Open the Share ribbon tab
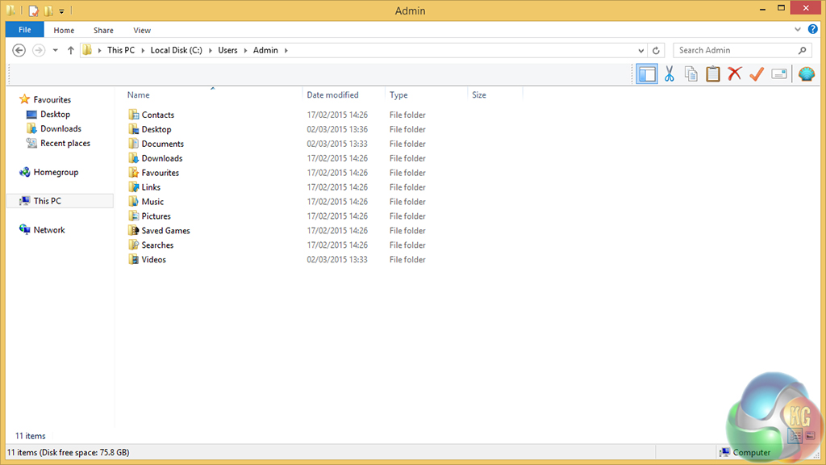 (103, 30)
